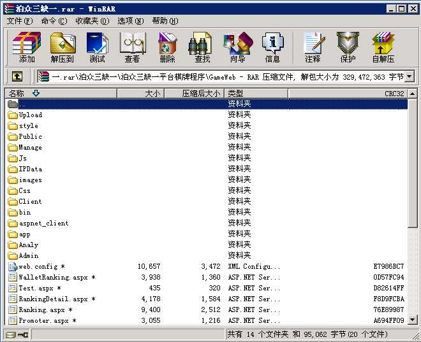The height and width of the screenshot is (342, 421).
Task: Click the archive icon in address bar
Action: [x=44, y=77]
